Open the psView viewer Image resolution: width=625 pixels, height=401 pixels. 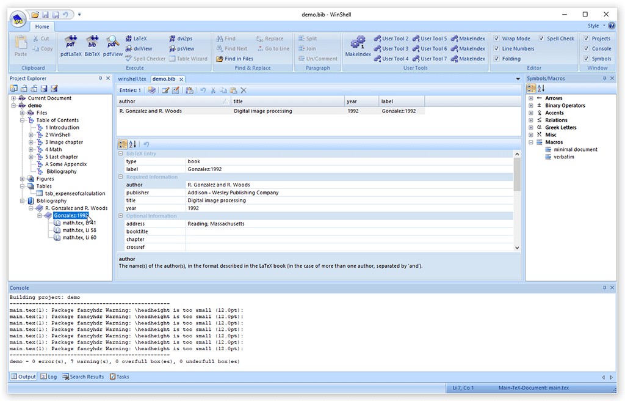(180, 49)
